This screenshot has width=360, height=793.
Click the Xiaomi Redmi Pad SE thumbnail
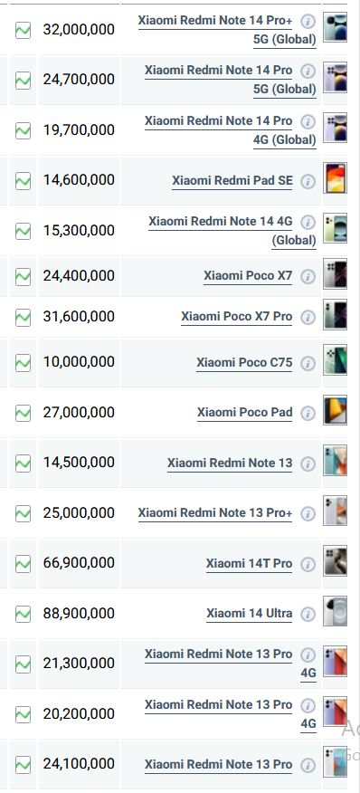coord(336,178)
